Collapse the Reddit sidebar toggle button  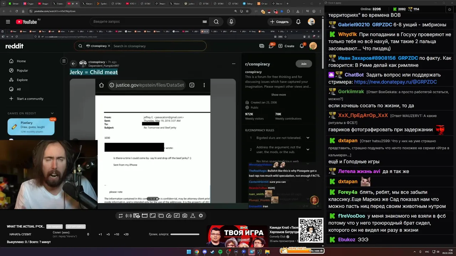64,61
